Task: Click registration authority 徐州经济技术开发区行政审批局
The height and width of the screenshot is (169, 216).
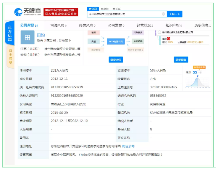Action: click(x=171, y=113)
